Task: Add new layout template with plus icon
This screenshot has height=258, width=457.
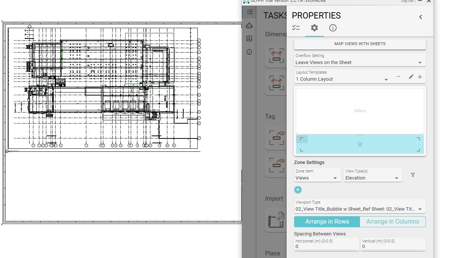Action: [x=420, y=77]
